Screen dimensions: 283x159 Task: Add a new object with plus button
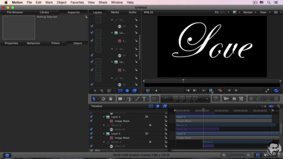(95, 91)
